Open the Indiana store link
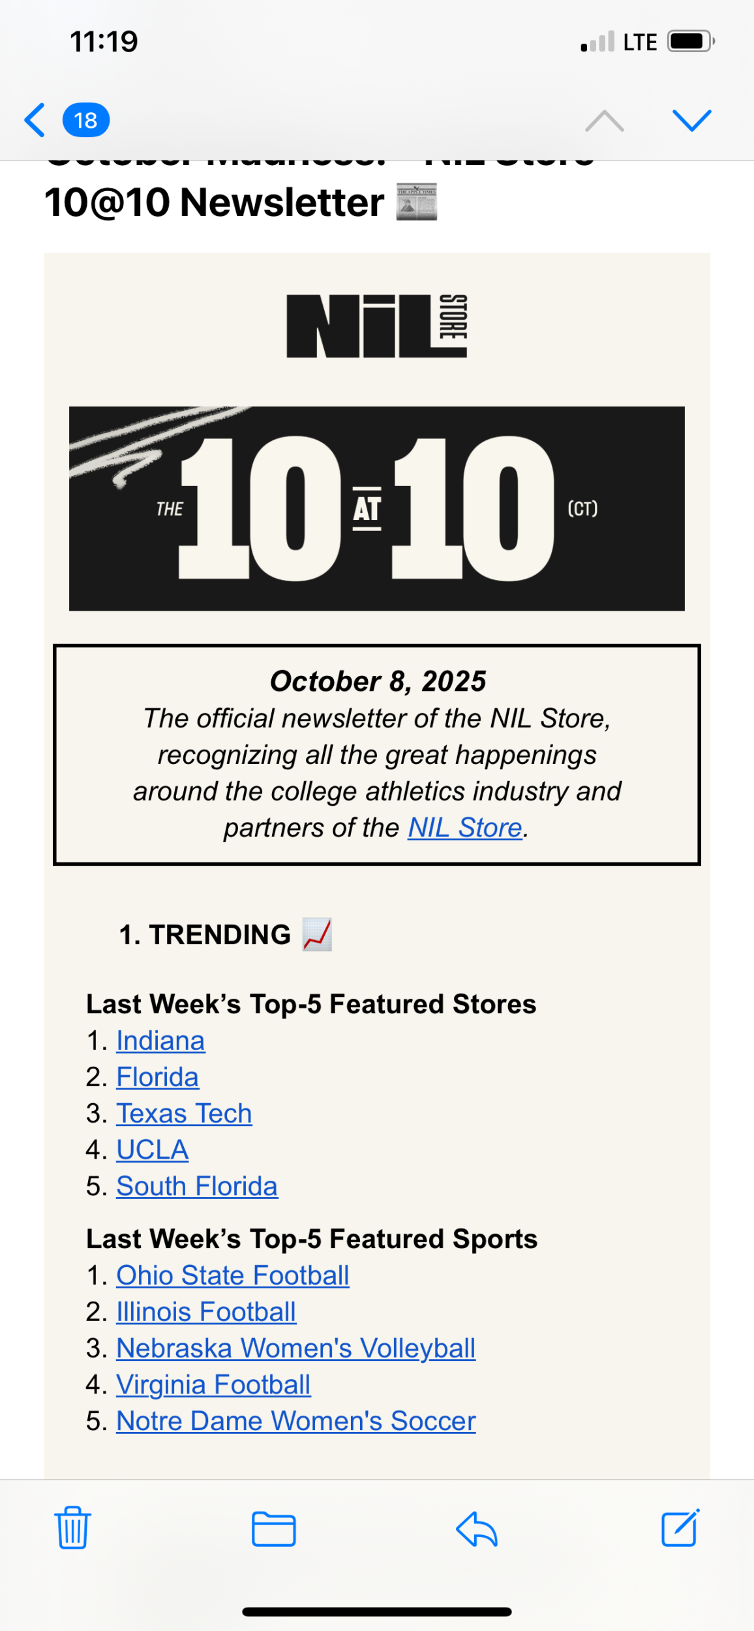The height and width of the screenshot is (1631, 754). pos(160,1041)
